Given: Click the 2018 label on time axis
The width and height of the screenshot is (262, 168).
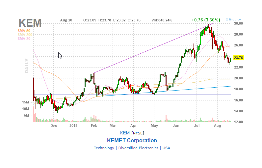Looking at the screenshot, I should 73,126.
